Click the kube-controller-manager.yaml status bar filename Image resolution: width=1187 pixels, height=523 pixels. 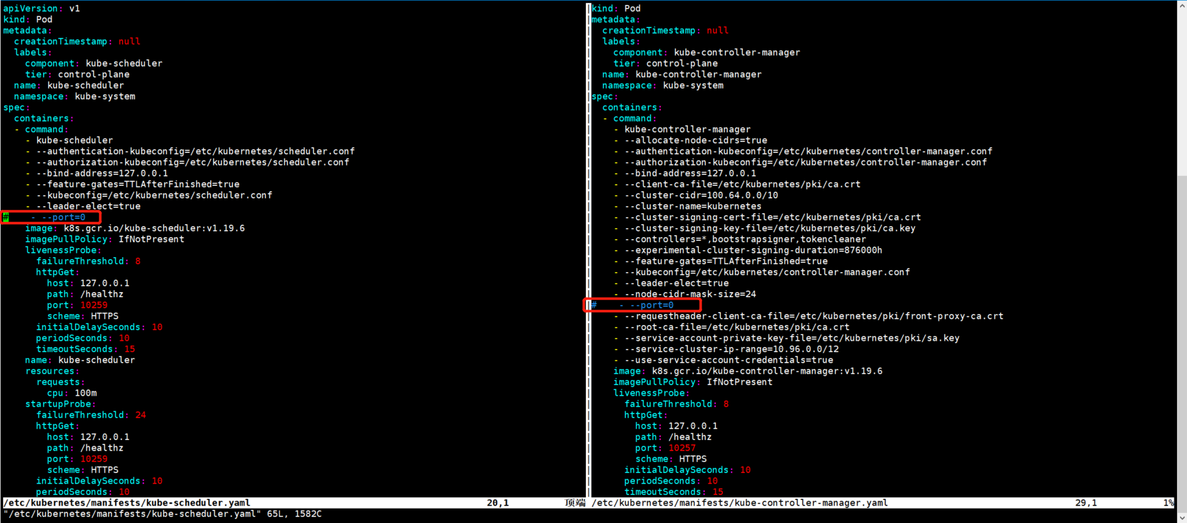pyautogui.click(x=740, y=502)
